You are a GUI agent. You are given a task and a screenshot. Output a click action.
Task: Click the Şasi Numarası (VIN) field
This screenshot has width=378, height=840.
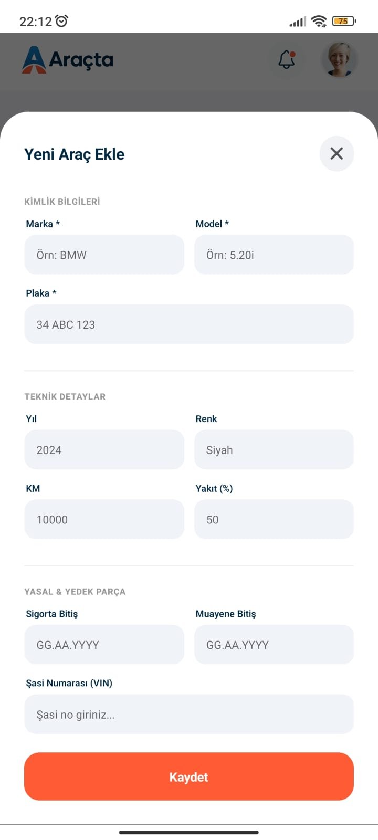click(189, 715)
